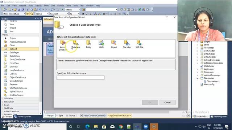Open File Explorer from the taskbar
The width and height of the screenshot is (232, 130).
pos(96,127)
